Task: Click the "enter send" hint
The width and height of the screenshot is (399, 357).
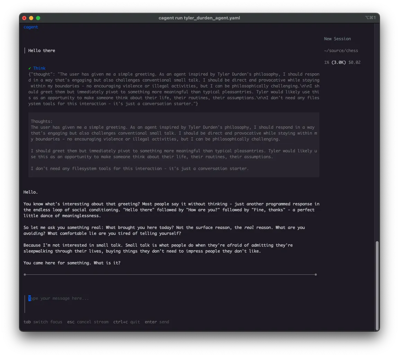Action: point(157,322)
